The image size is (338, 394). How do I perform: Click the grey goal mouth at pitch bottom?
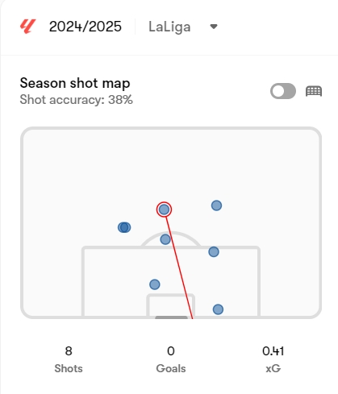(x=171, y=317)
